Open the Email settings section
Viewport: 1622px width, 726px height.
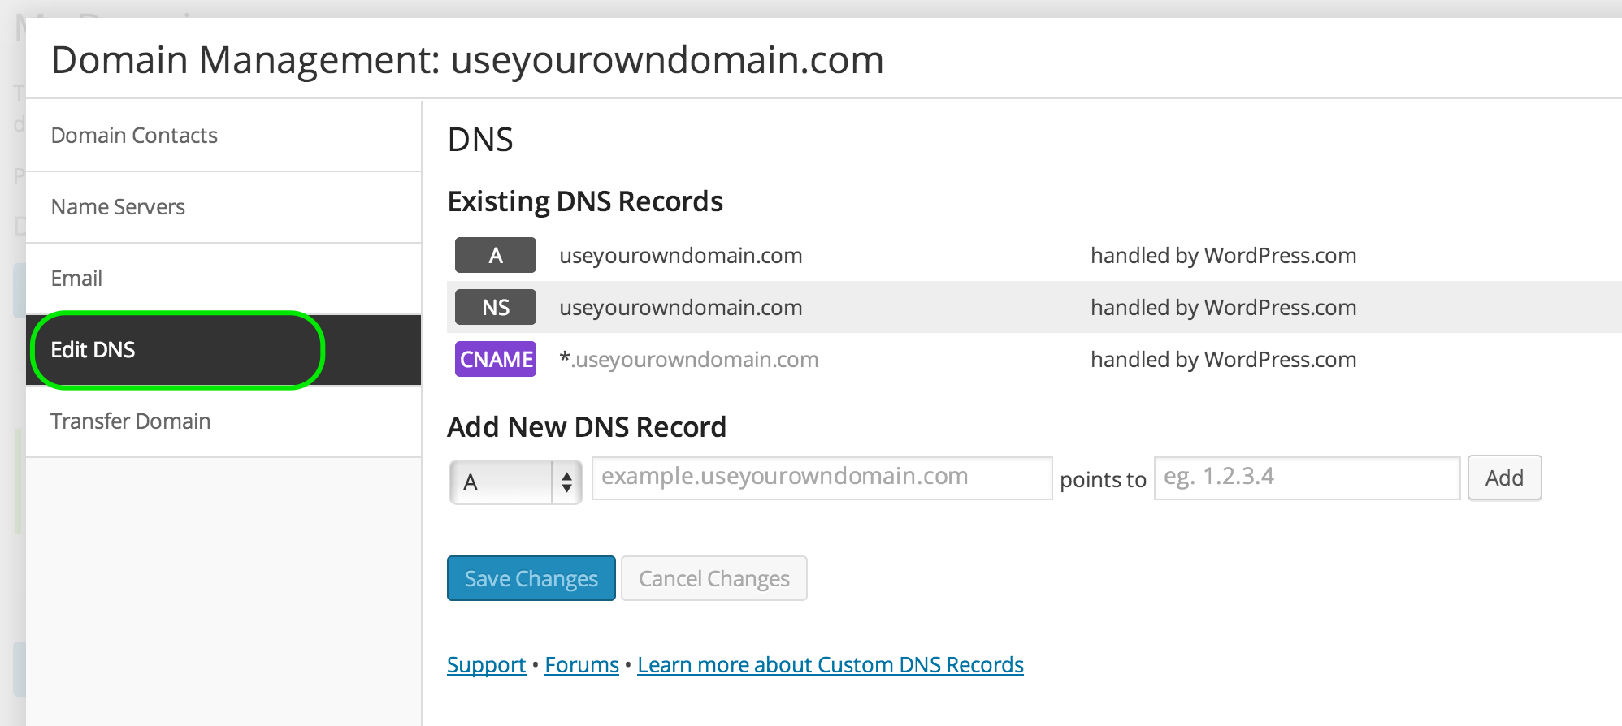[76, 278]
